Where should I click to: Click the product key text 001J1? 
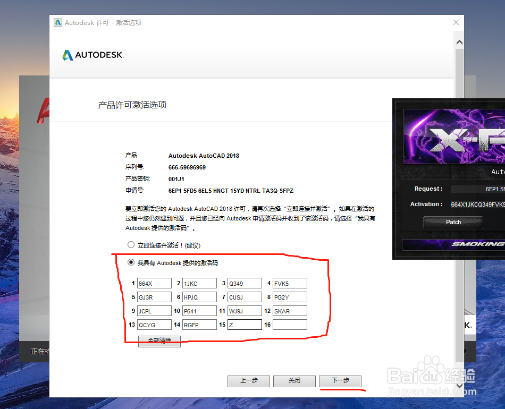176,179
